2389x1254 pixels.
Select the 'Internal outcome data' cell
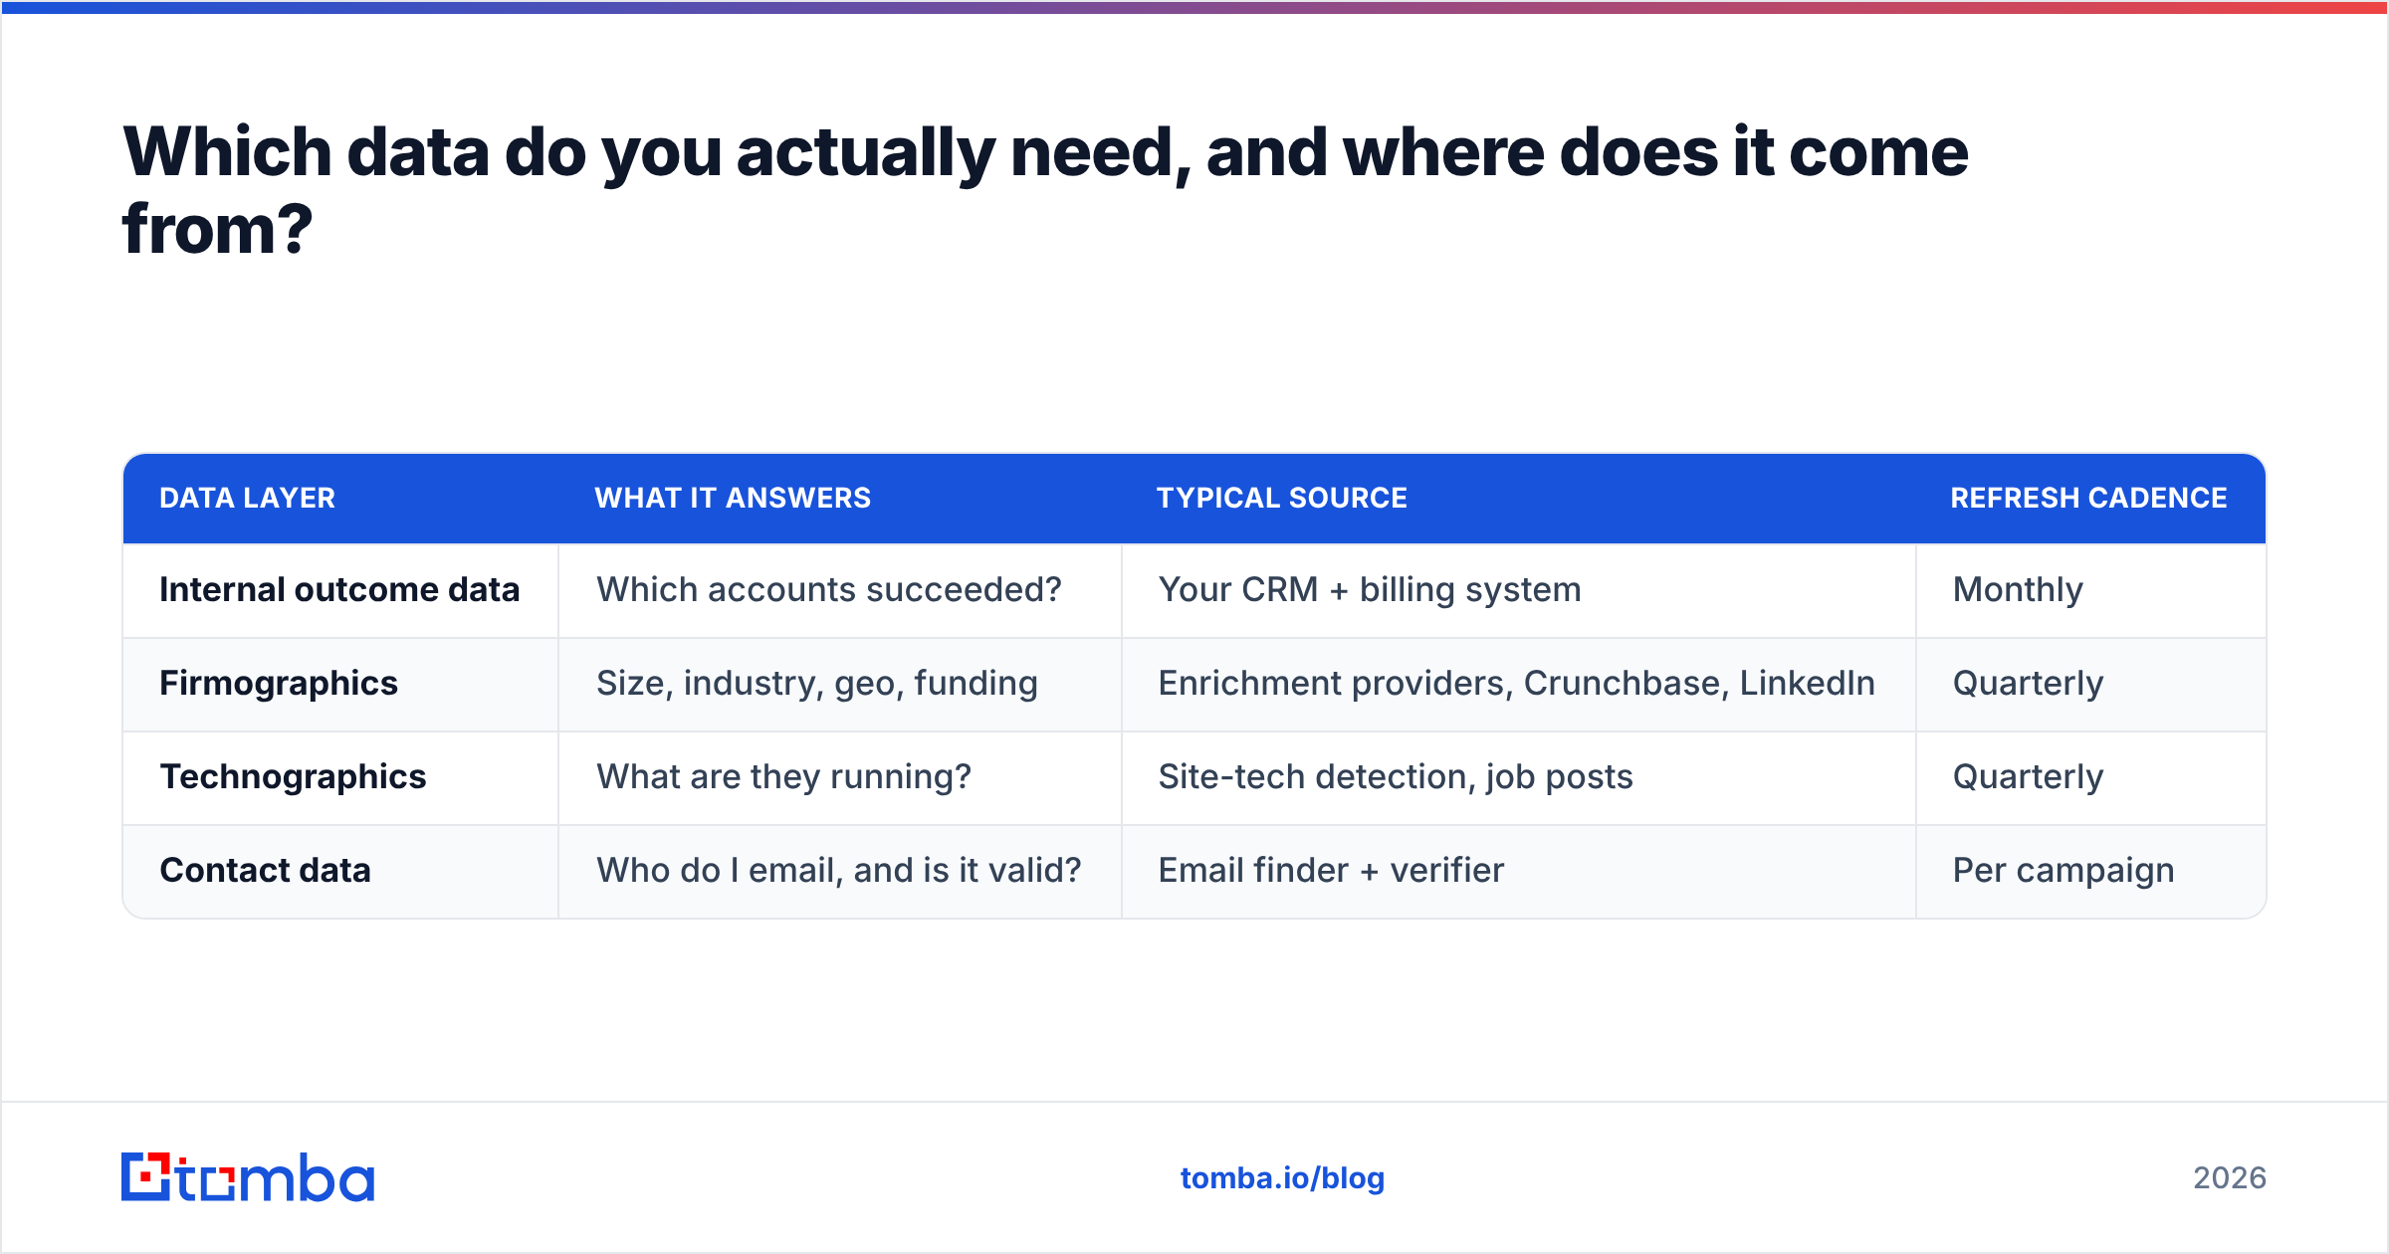pyautogui.click(x=339, y=589)
